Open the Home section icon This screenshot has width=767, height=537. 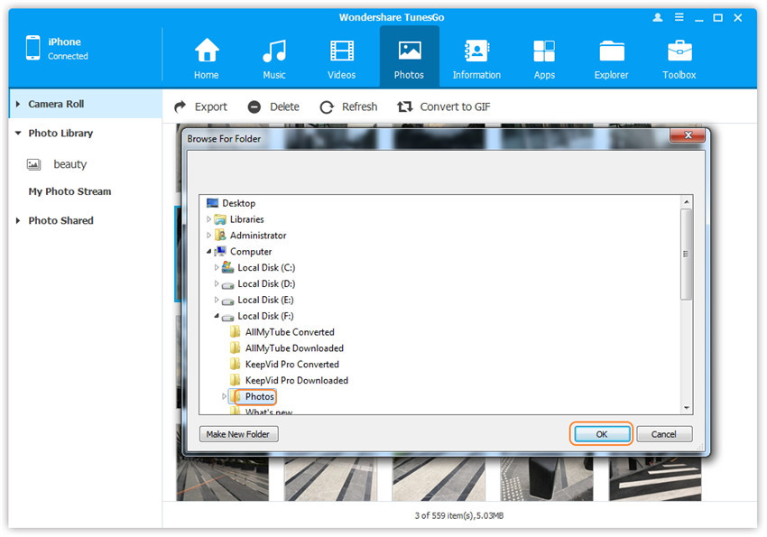click(x=207, y=51)
